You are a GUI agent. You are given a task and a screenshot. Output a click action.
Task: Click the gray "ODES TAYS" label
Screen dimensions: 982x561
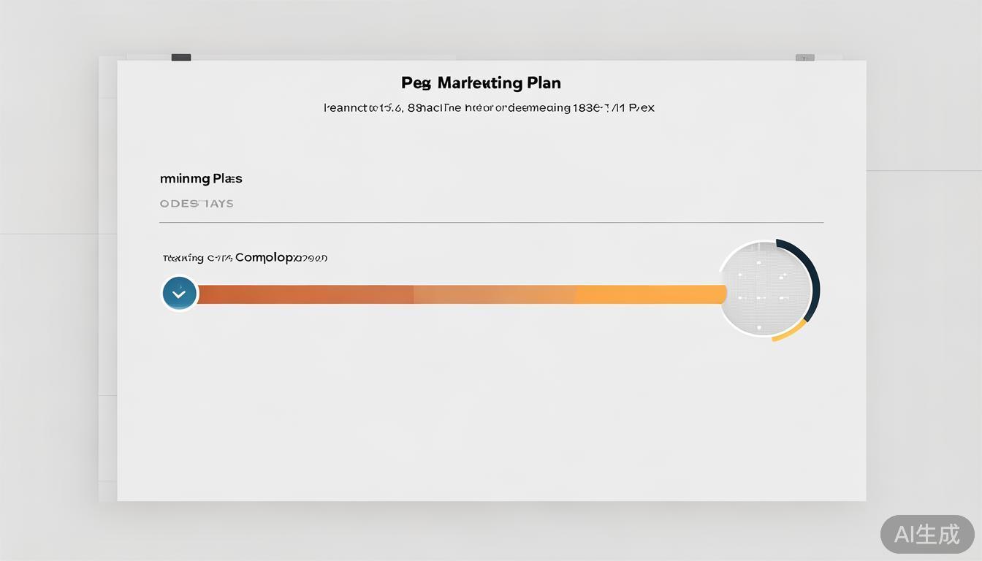(x=197, y=204)
